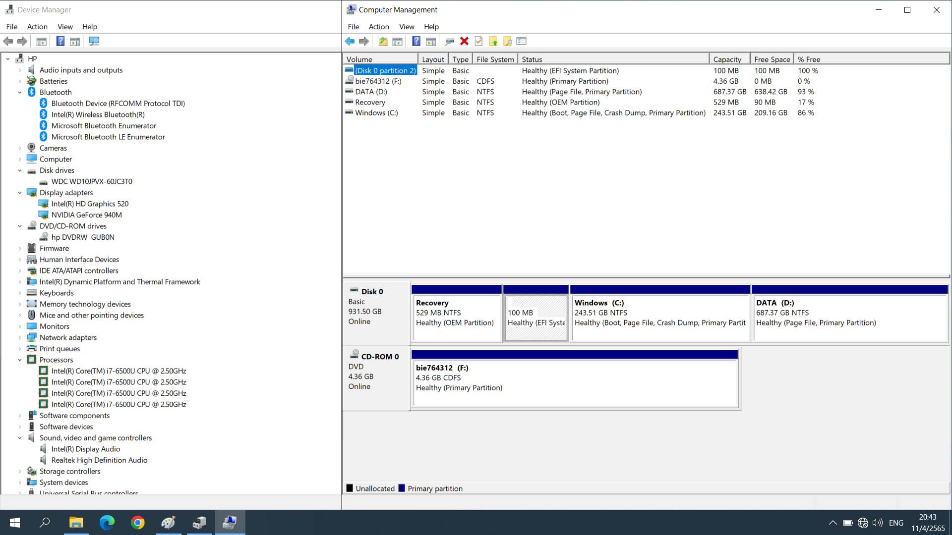Click the yellow folder with green arrow icon
This screenshot has width=952, height=535.
pos(493,42)
